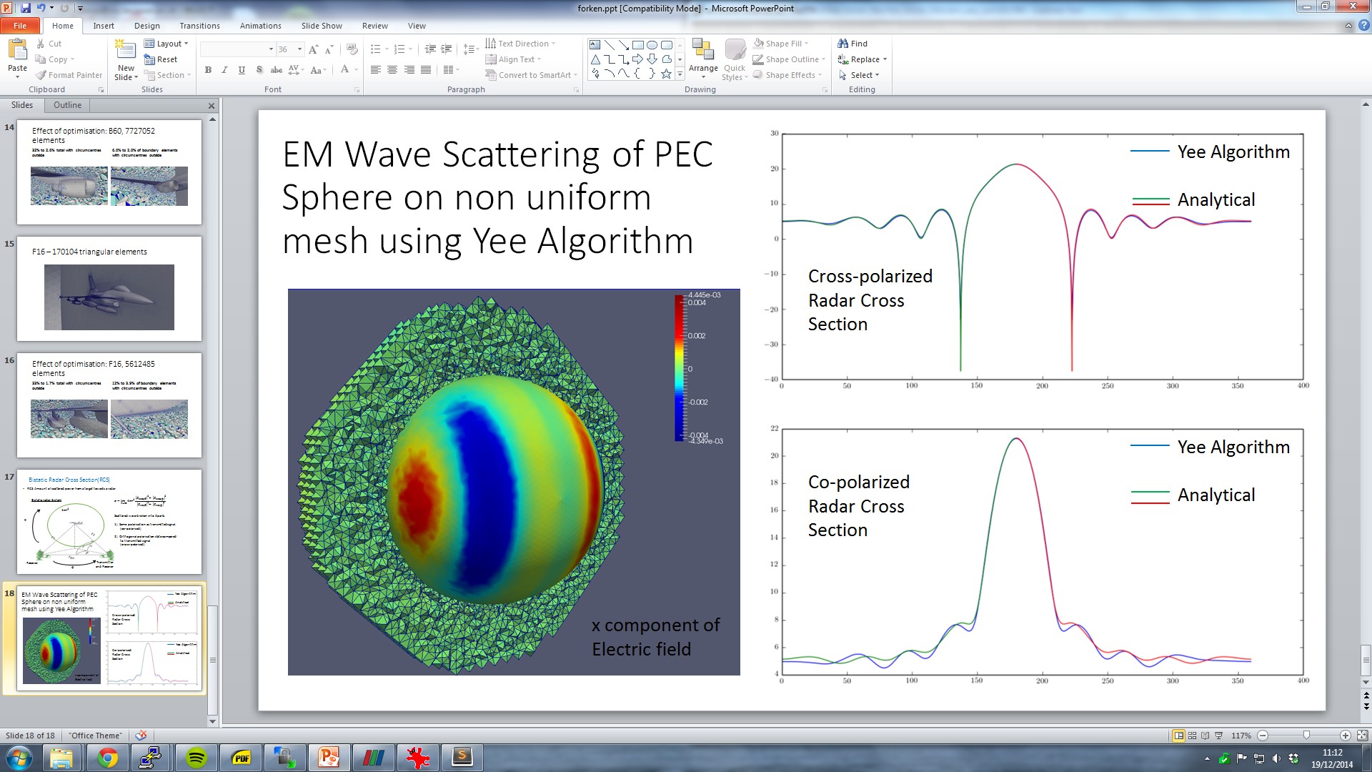Click the Find binoculars icon
1372x772 pixels.
click(x=843, y=44)
